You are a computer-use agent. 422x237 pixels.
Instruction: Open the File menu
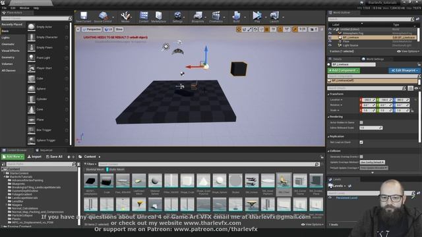(x=5, y=8)
